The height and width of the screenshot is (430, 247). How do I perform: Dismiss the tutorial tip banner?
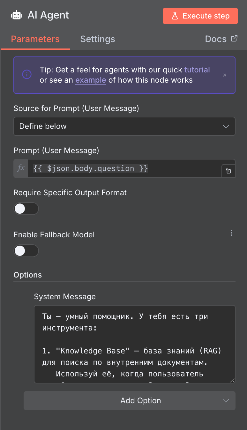225,75
